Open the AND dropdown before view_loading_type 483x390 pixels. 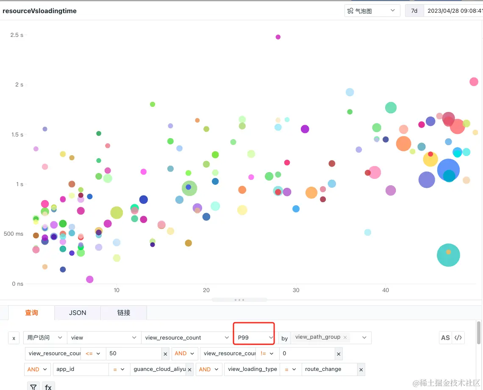click(208, 369)
